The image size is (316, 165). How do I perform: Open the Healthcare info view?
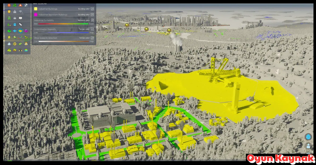tap(9, 5)
